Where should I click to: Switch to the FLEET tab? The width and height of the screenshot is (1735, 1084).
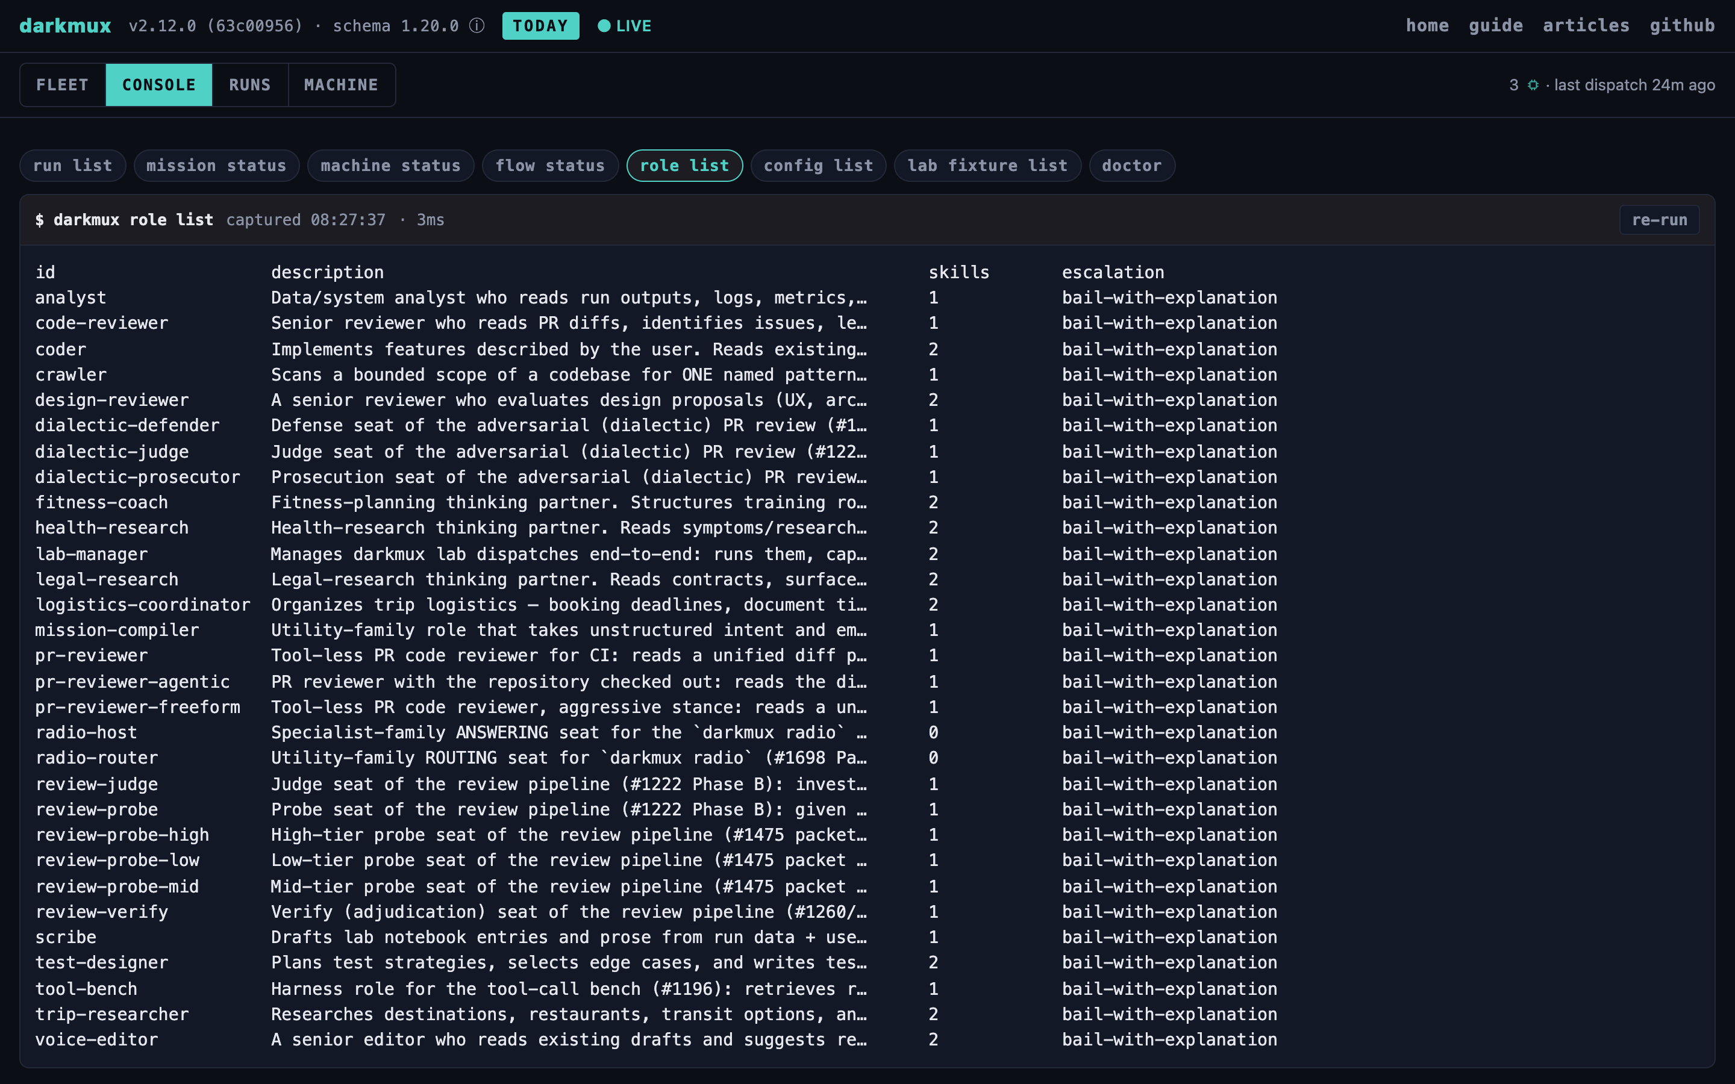tap(63, 84)
